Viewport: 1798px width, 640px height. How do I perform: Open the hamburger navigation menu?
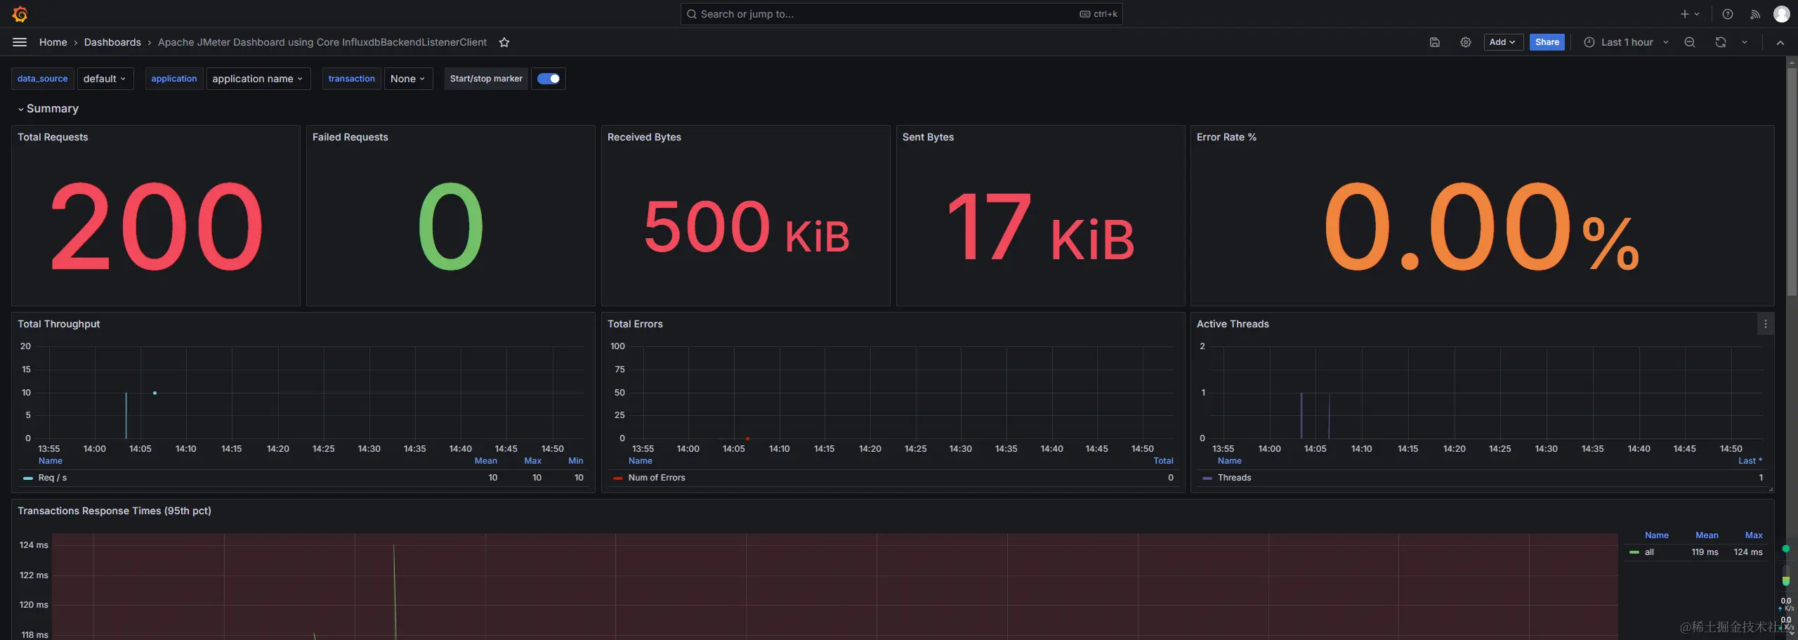tap(19, 42)
